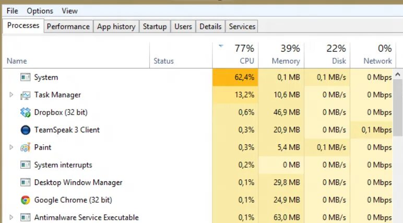403x223 pixels.
Task: Switch to the Startup tab
Action: (x=155, y=27)
